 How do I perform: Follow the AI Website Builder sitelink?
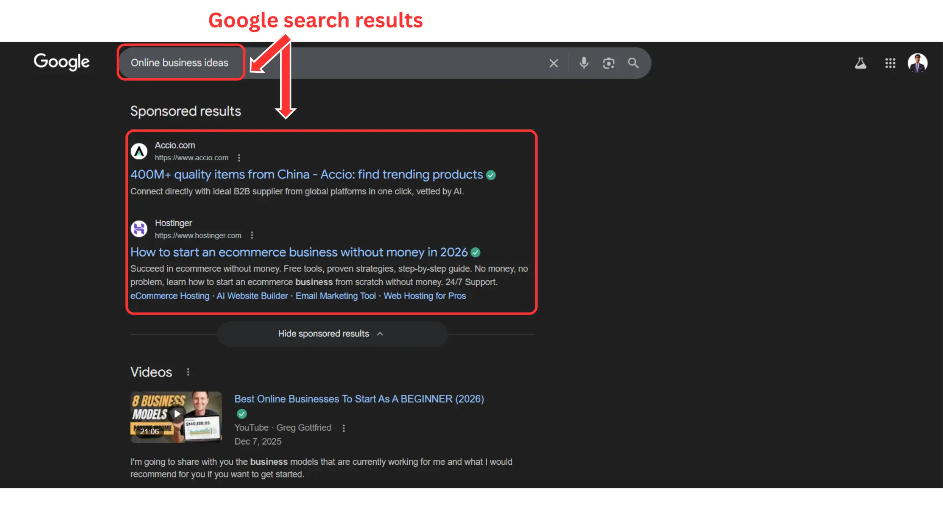point(252,296)
